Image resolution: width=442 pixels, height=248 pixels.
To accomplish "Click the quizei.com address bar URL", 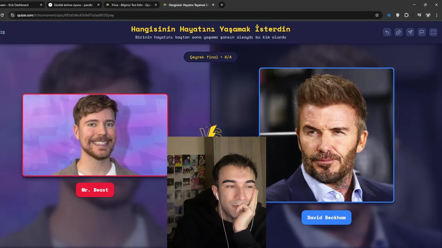I will 66,15.
